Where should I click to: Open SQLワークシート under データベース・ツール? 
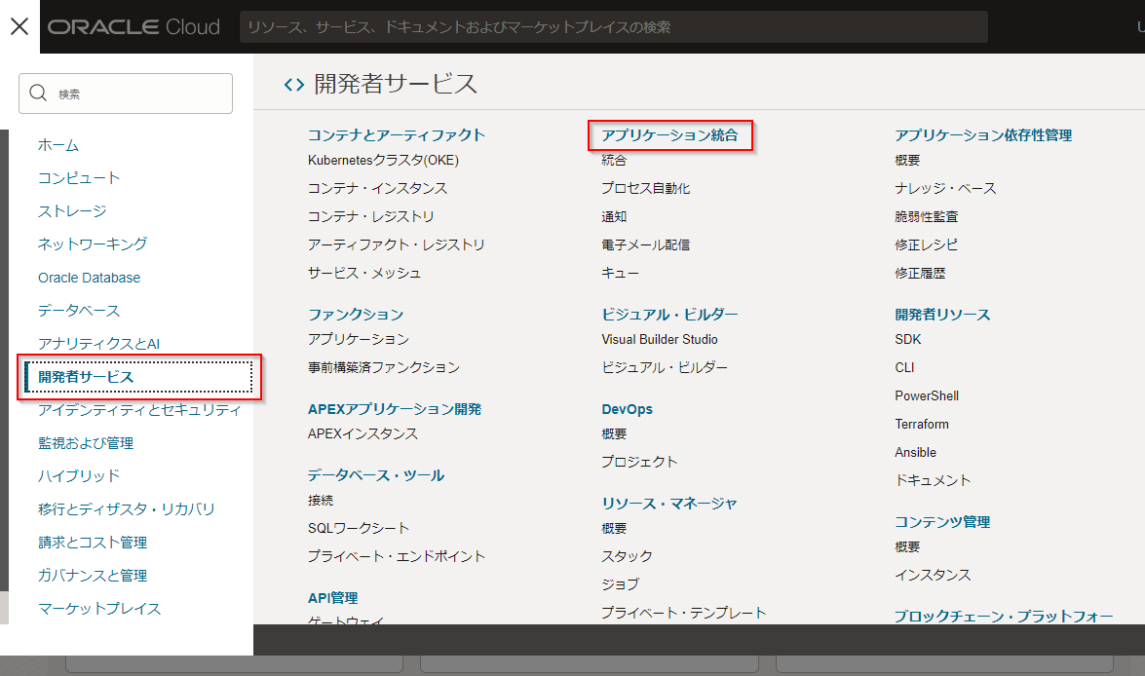click(359, 528)
